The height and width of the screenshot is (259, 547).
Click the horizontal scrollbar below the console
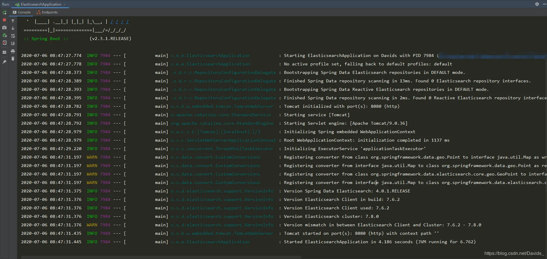[x=161, y=257]
